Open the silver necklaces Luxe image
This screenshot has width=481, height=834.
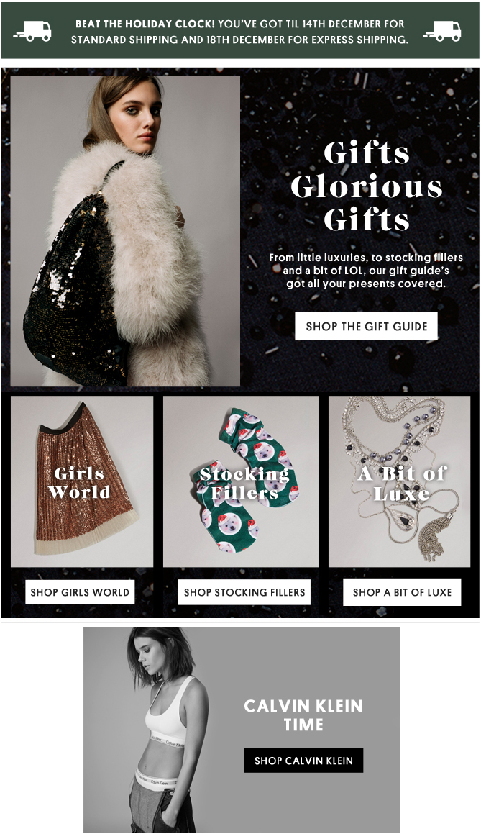click(399, 482)
